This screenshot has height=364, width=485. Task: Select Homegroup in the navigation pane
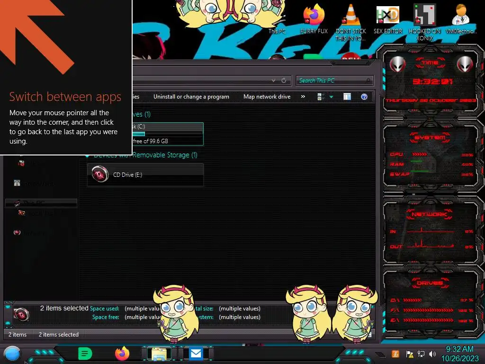pyautogui.click(x=34, y=183)
